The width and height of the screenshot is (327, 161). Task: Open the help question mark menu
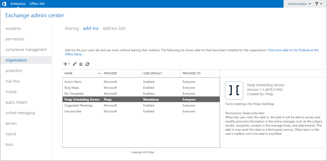point(318,4)
